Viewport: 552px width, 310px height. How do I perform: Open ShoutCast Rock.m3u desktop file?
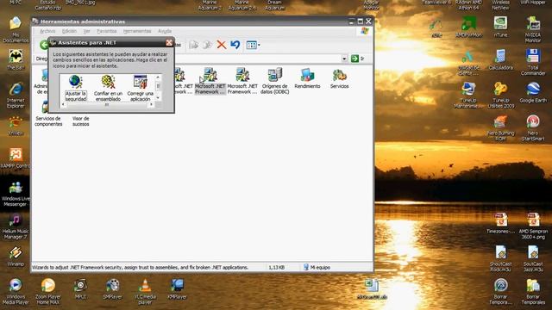click(500, 259)
